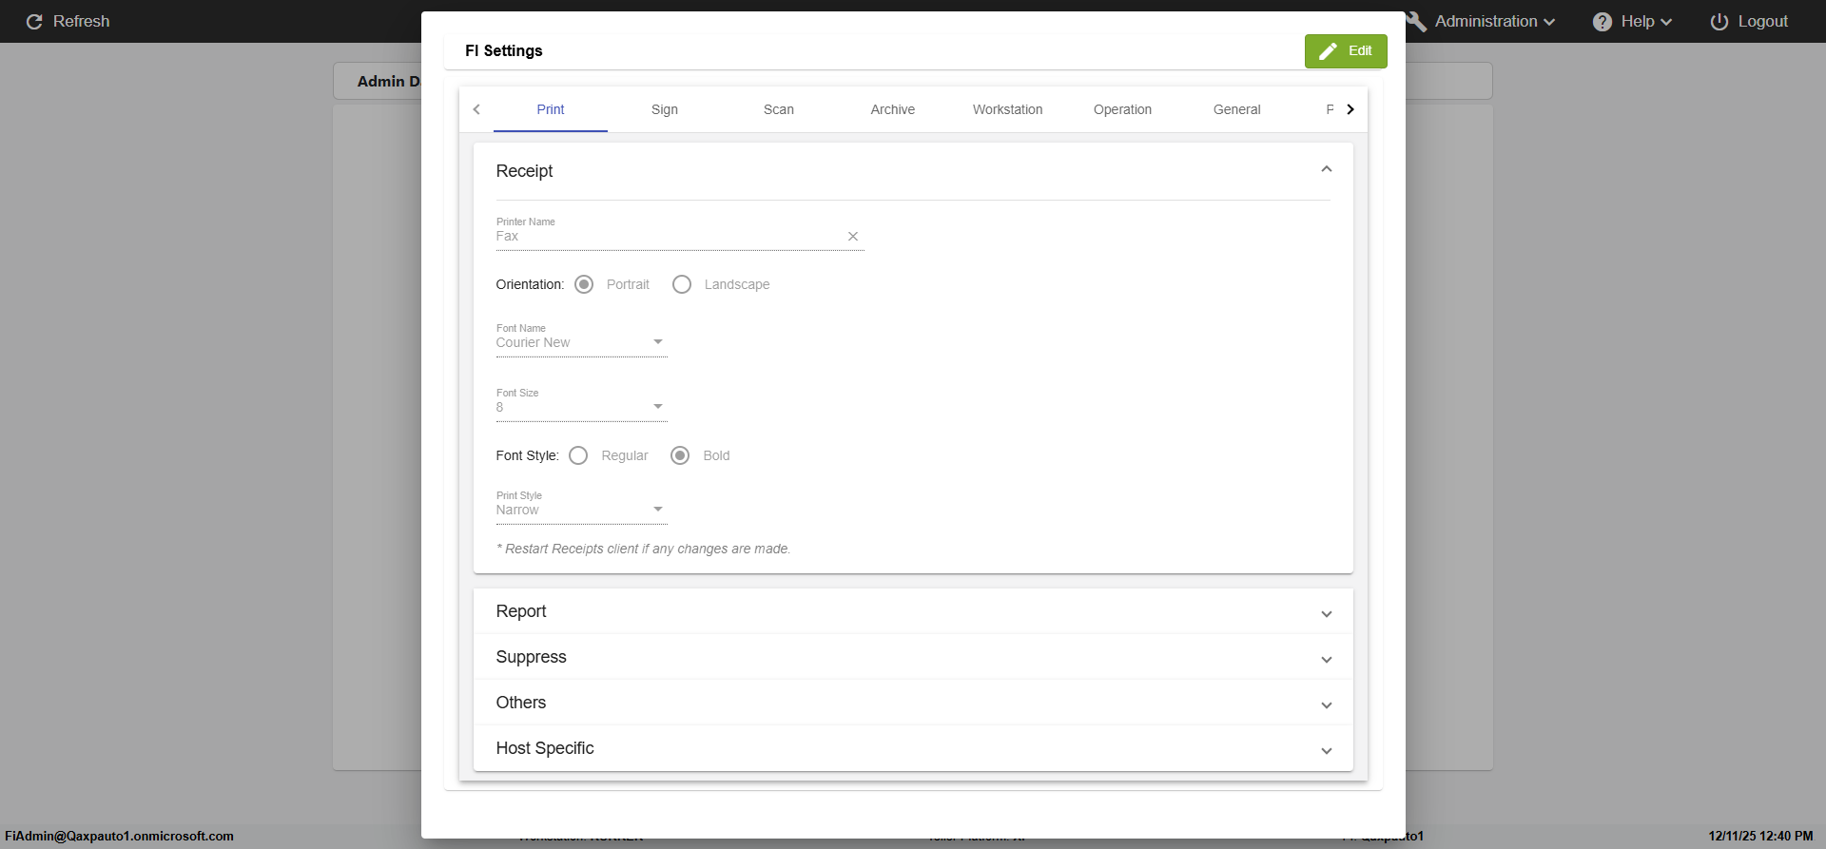
Task: Clear the Printer Name field with X
Action: [853, 237]
